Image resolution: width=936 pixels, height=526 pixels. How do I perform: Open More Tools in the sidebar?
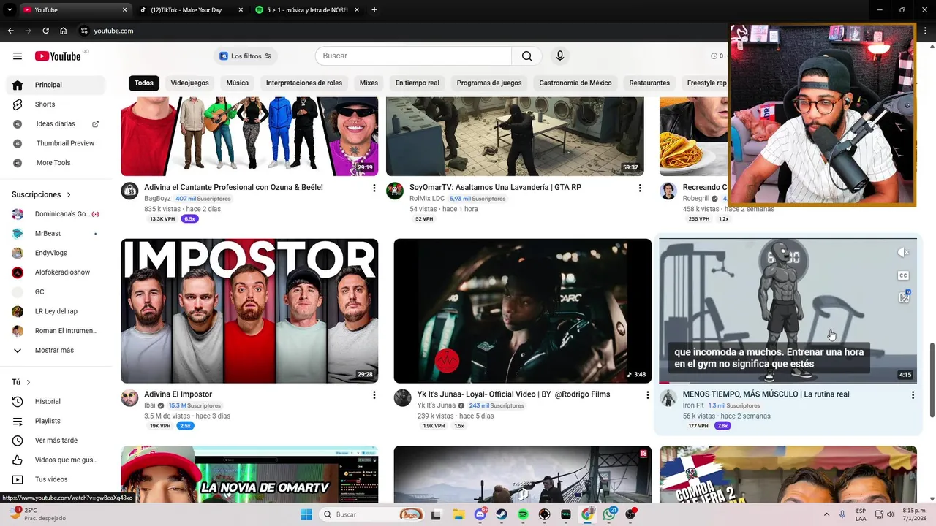click(x=56, y=163)
